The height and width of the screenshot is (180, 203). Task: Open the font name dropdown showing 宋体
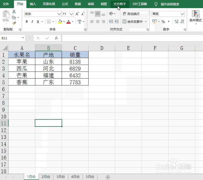(x=59, y=14)
